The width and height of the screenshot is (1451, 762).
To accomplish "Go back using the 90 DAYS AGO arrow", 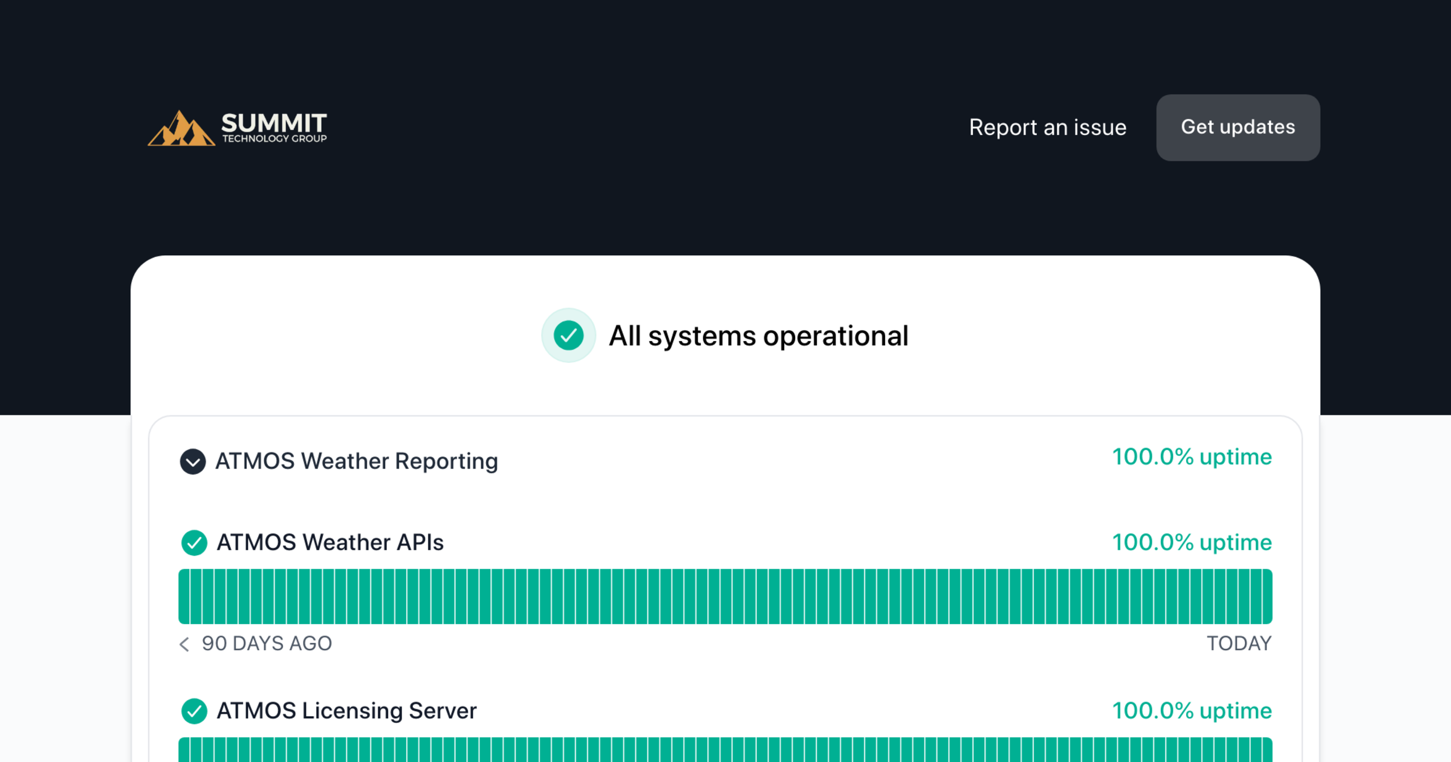I will 185,644.
